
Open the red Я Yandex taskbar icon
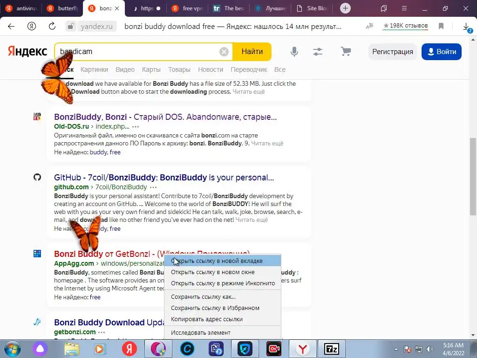(129, 349)
